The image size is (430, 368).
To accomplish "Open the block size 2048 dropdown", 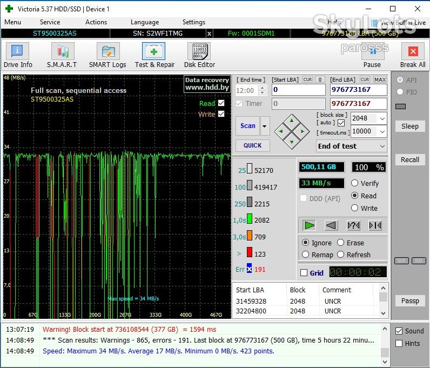I will tap(382, 118).
